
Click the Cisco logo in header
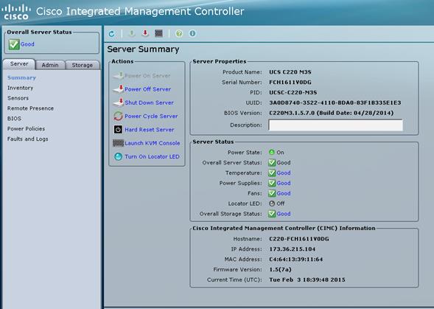click(x=16, y=13)
